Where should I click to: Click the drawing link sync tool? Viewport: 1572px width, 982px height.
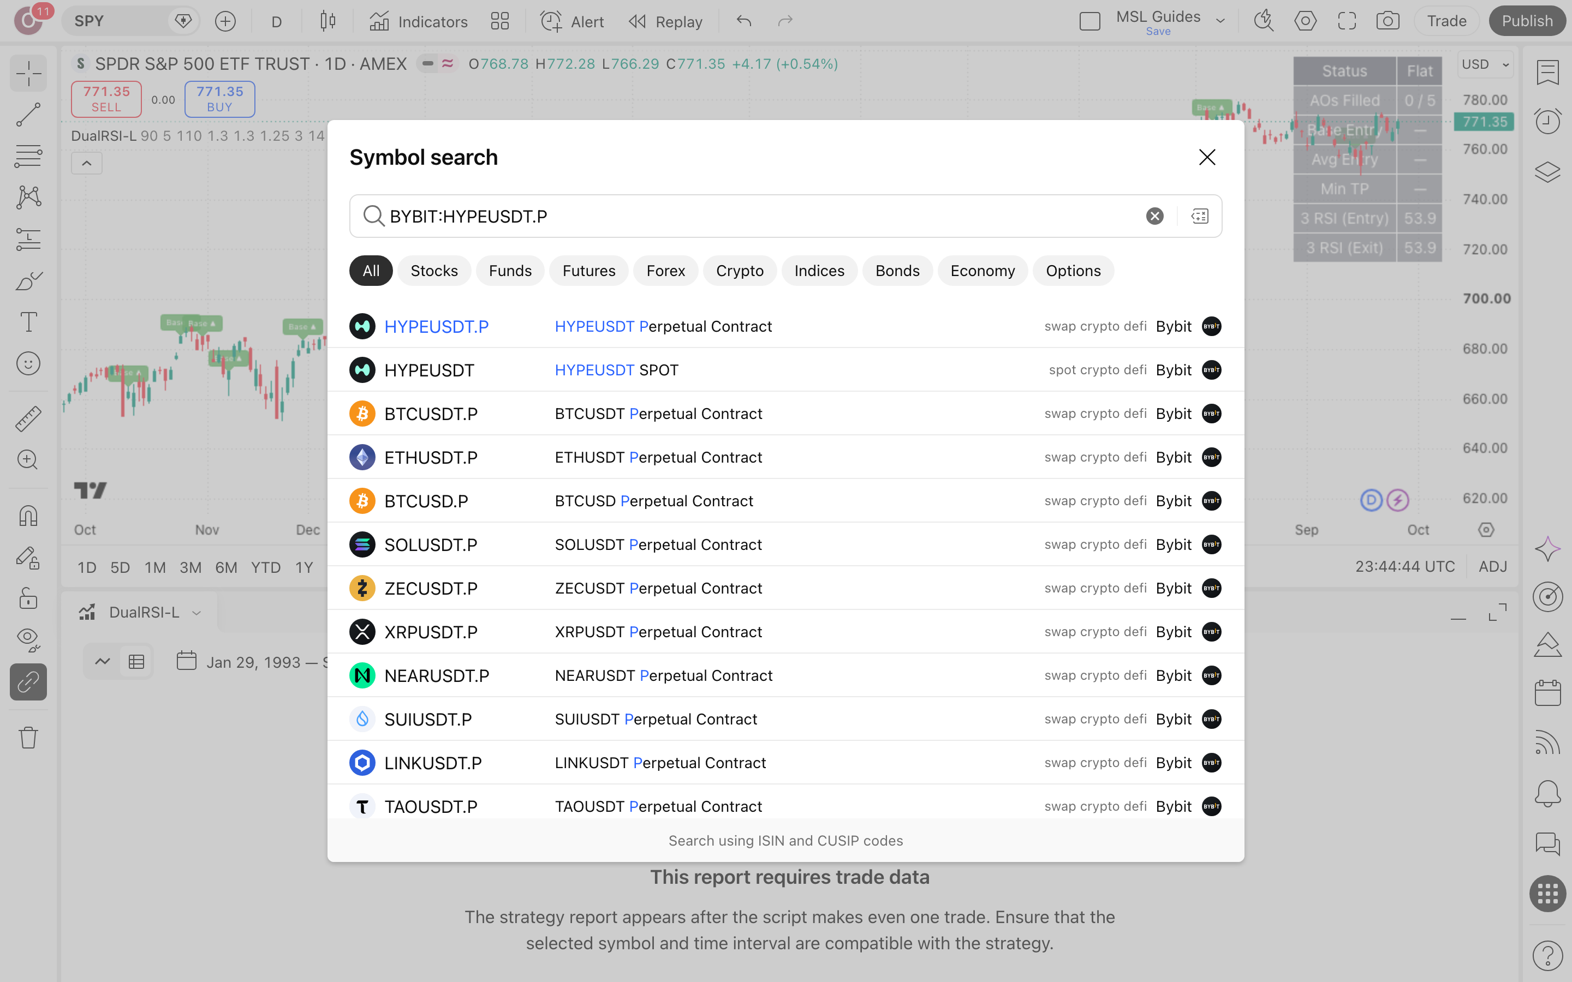28,682
